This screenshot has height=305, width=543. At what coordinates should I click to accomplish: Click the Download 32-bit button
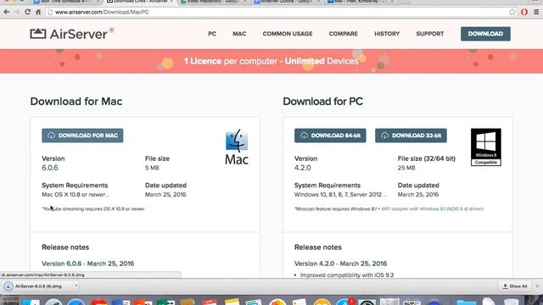411,136
